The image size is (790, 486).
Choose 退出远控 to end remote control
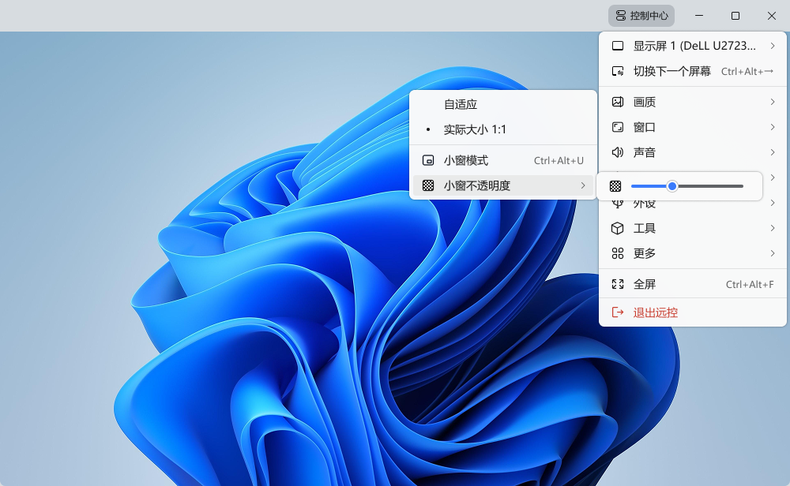[693, 312]
